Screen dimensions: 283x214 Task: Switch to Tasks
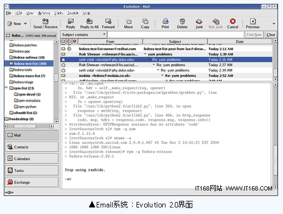coord(32,170)
